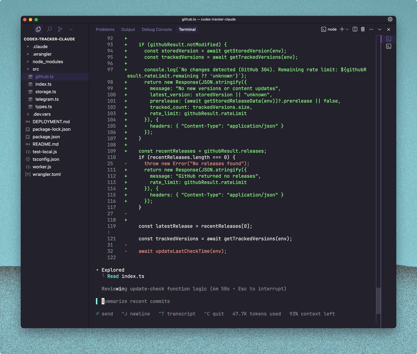The image size is (417, 354).
Task: Click the '^C quit' hint
Action: click(214, 314)
